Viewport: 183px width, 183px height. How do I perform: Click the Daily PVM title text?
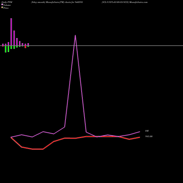(x=7, y=2)
